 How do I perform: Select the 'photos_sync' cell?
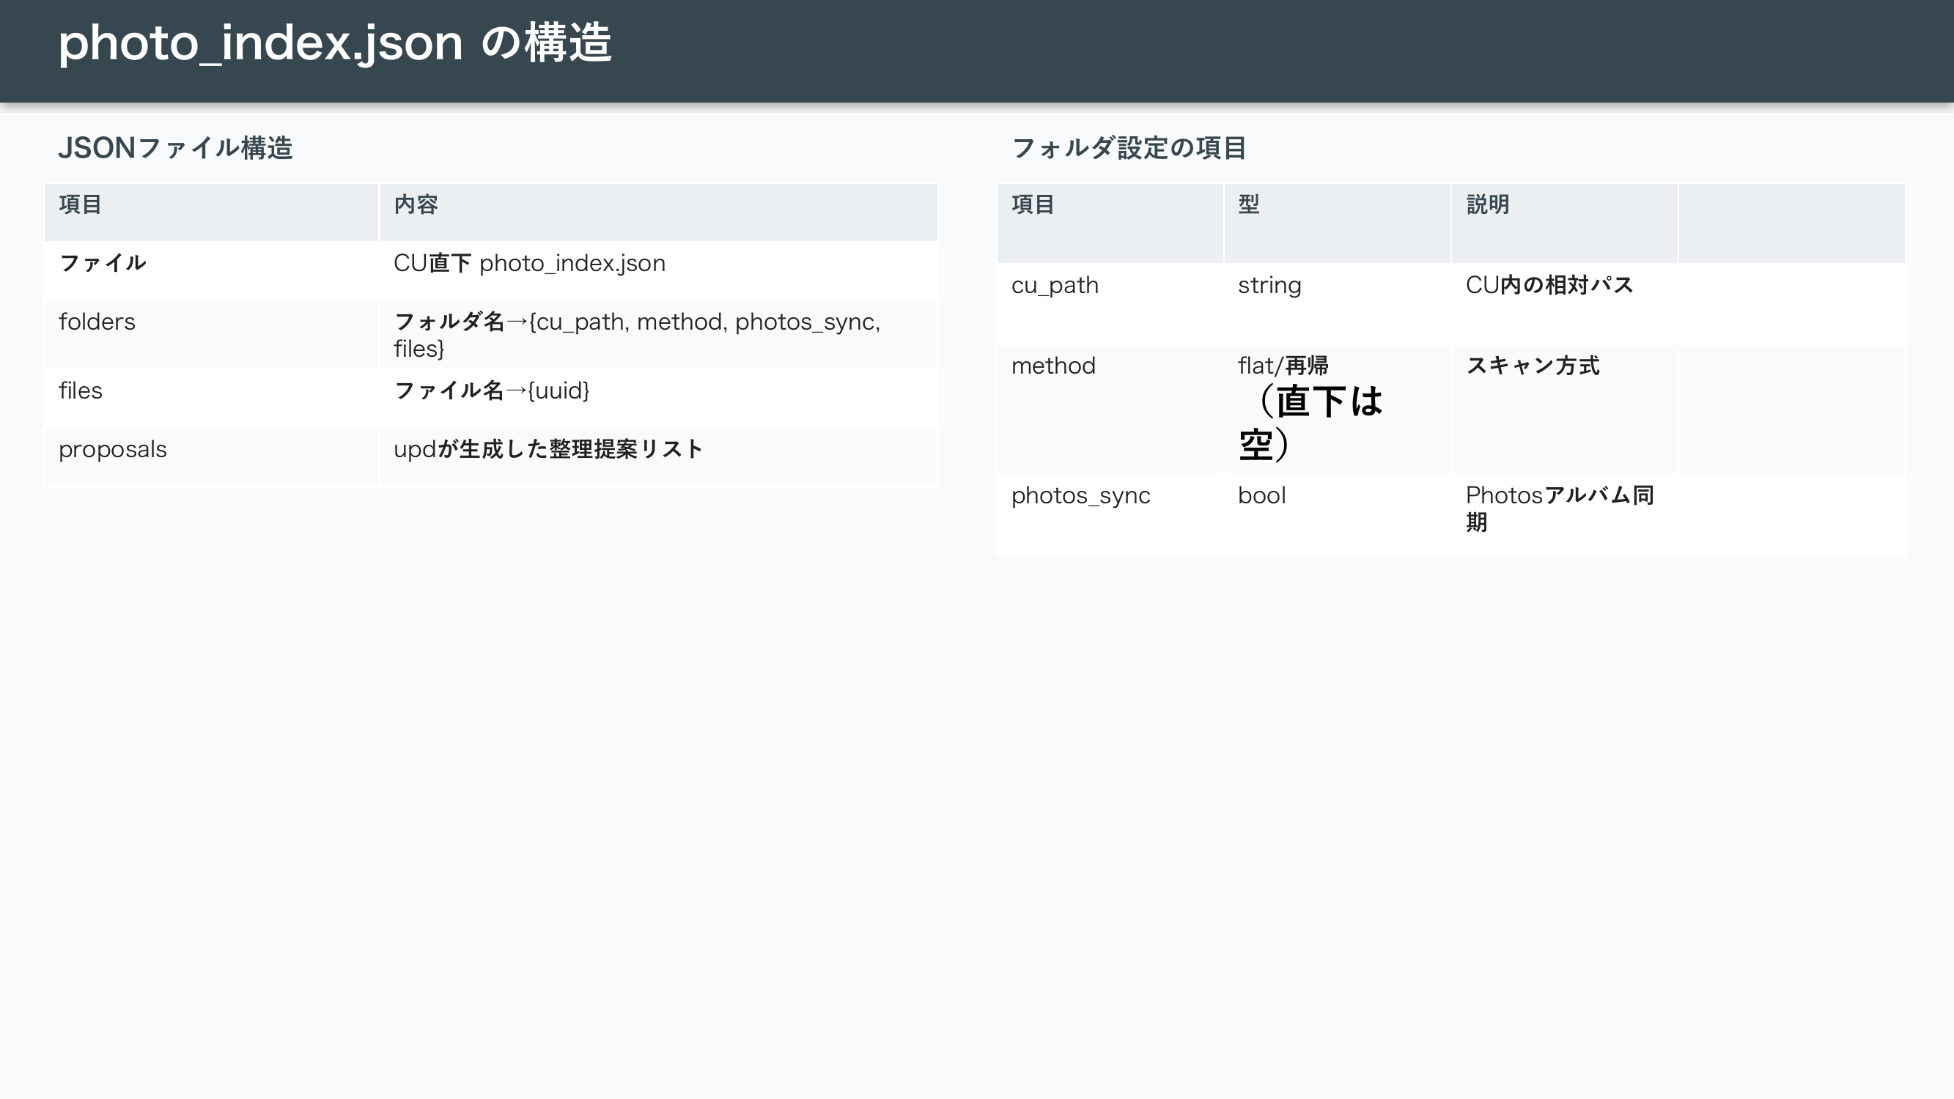pos(1080,495)
